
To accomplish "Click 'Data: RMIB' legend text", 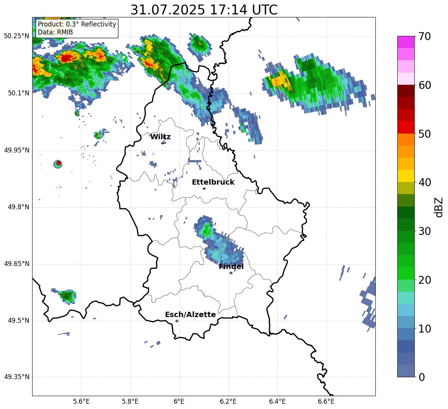I will [55, 32].
